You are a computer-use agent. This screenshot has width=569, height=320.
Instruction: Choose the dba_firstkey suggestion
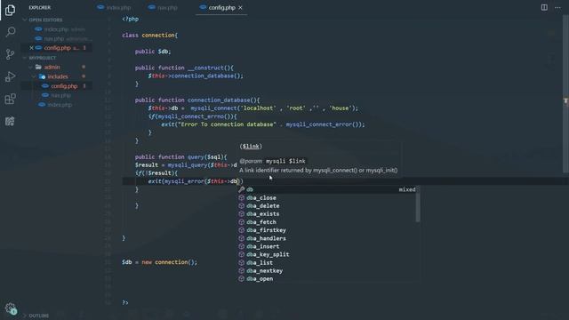[x=326, y=230]
